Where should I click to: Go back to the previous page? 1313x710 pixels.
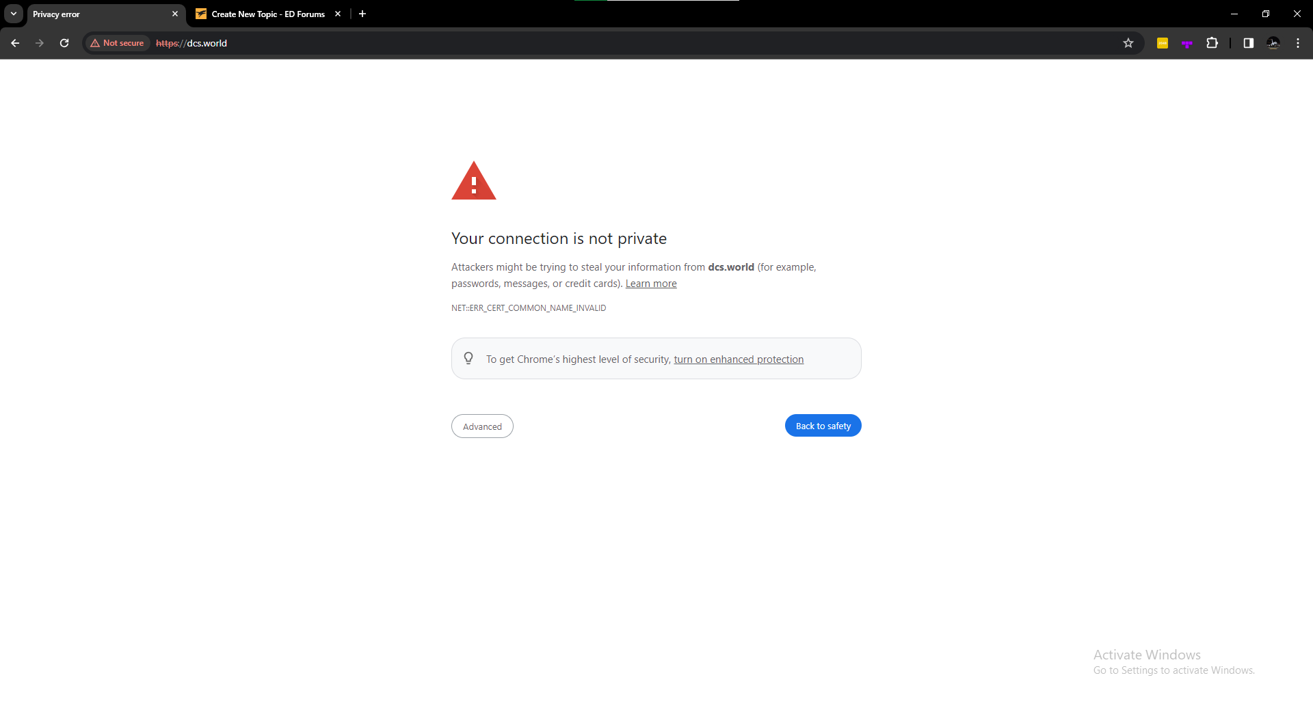(15, 43)
